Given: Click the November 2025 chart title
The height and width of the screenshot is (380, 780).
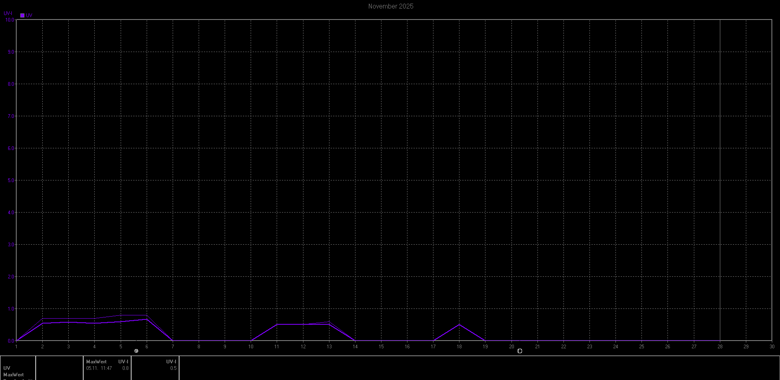Looking at the screenshot, I should [x=390, y=6].
